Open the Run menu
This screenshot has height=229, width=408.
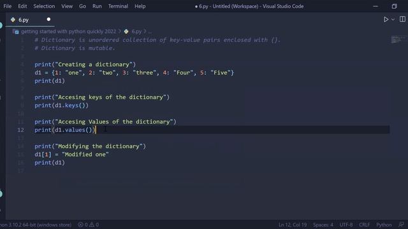click(x=97, y=6)
